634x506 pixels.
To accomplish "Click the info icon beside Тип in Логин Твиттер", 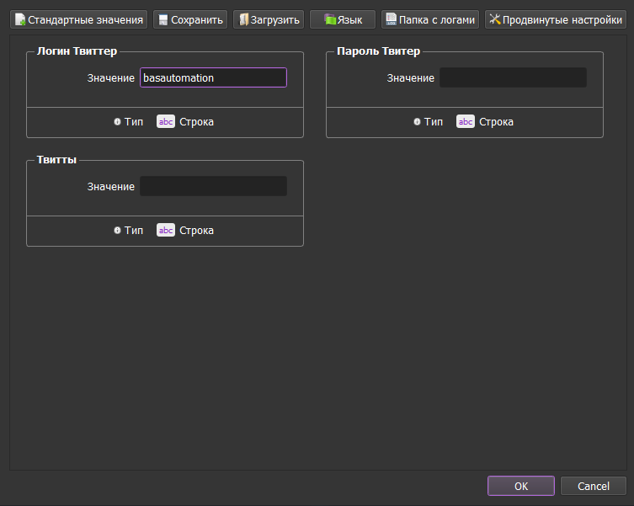I will pos(117,122).
